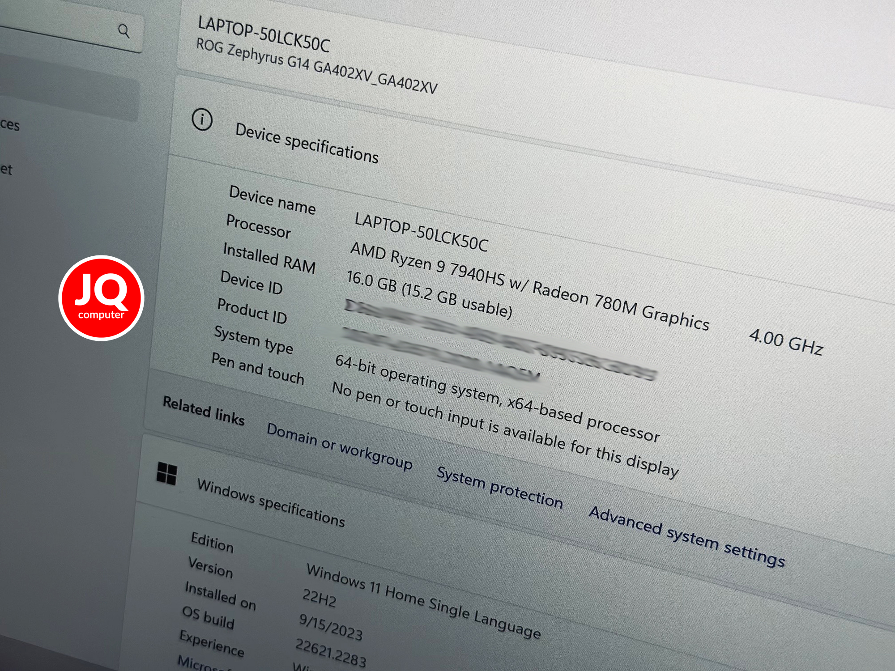Image resolution: width=895 pixels, height=671 pixels.
Task: Click the LAPTOP-50LCK50C page header title
Action: point(264,34)
